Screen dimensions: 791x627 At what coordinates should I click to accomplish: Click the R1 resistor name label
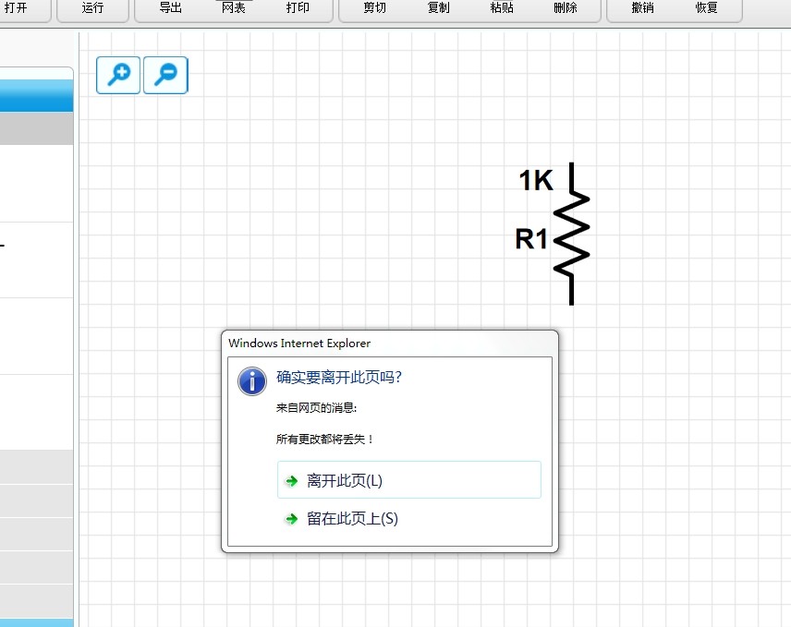coord(531,239)
